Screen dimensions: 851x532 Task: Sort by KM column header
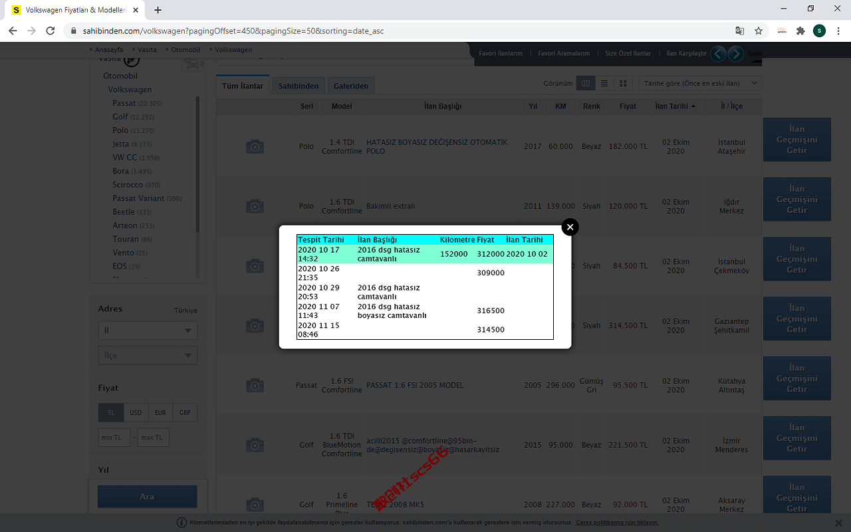(560, 106)
